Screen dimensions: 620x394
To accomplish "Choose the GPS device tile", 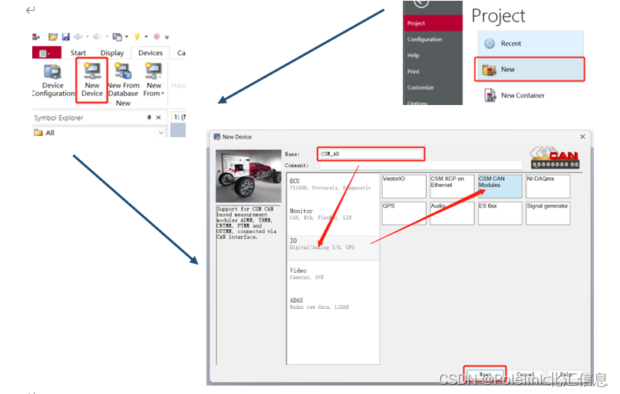I will pyautogui.click(x=404, y=213).
